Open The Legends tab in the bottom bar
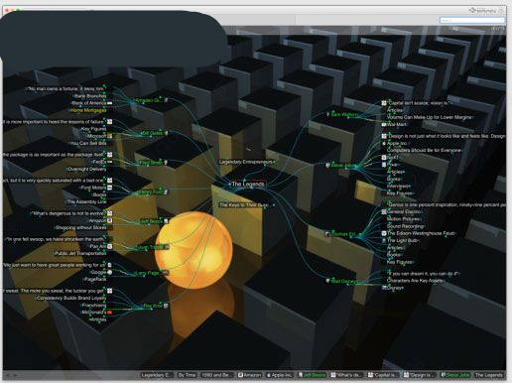Image resolution: width=512 pixels, height=383 pixels. pos(488,375)
